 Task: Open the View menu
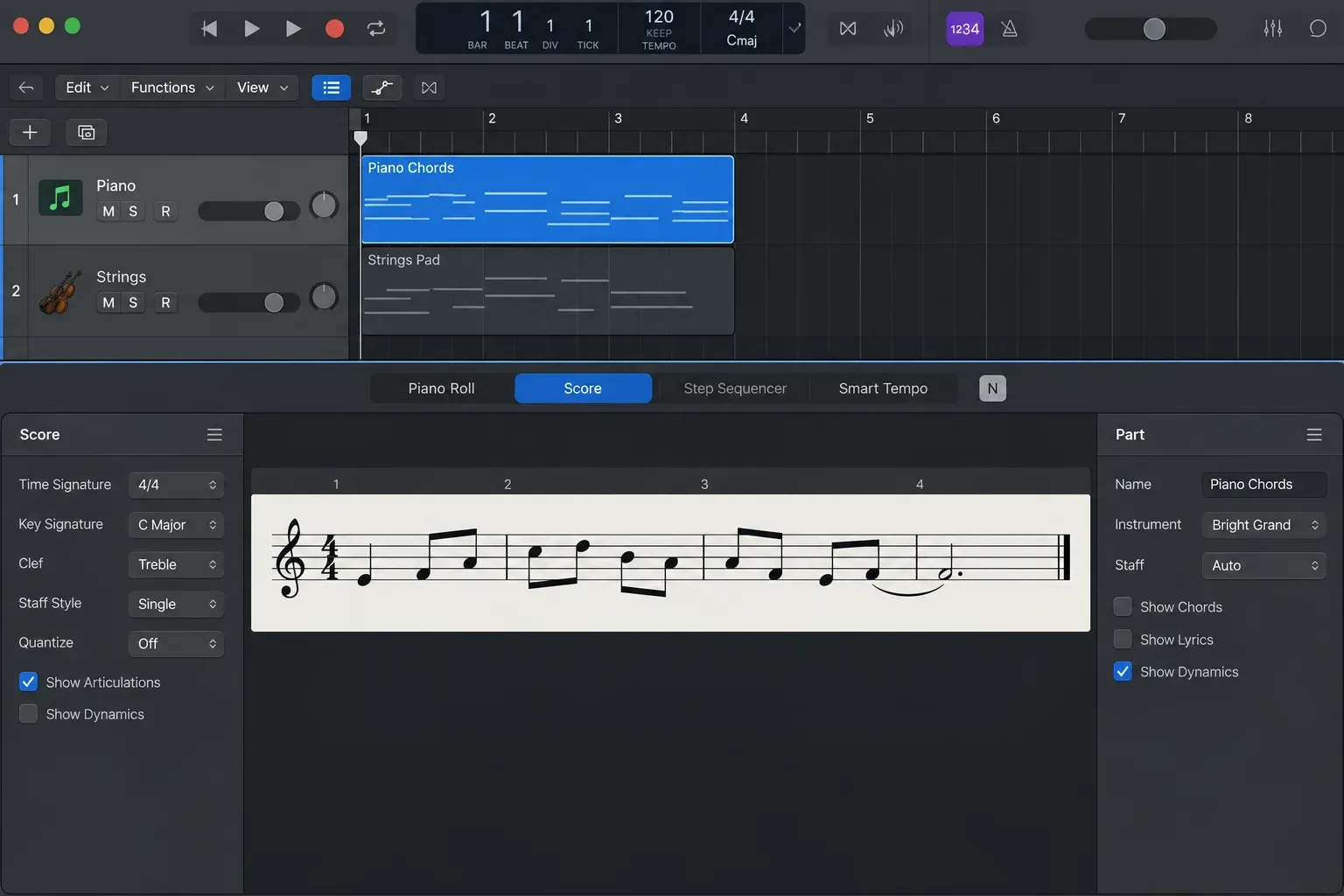click(262, 87)
